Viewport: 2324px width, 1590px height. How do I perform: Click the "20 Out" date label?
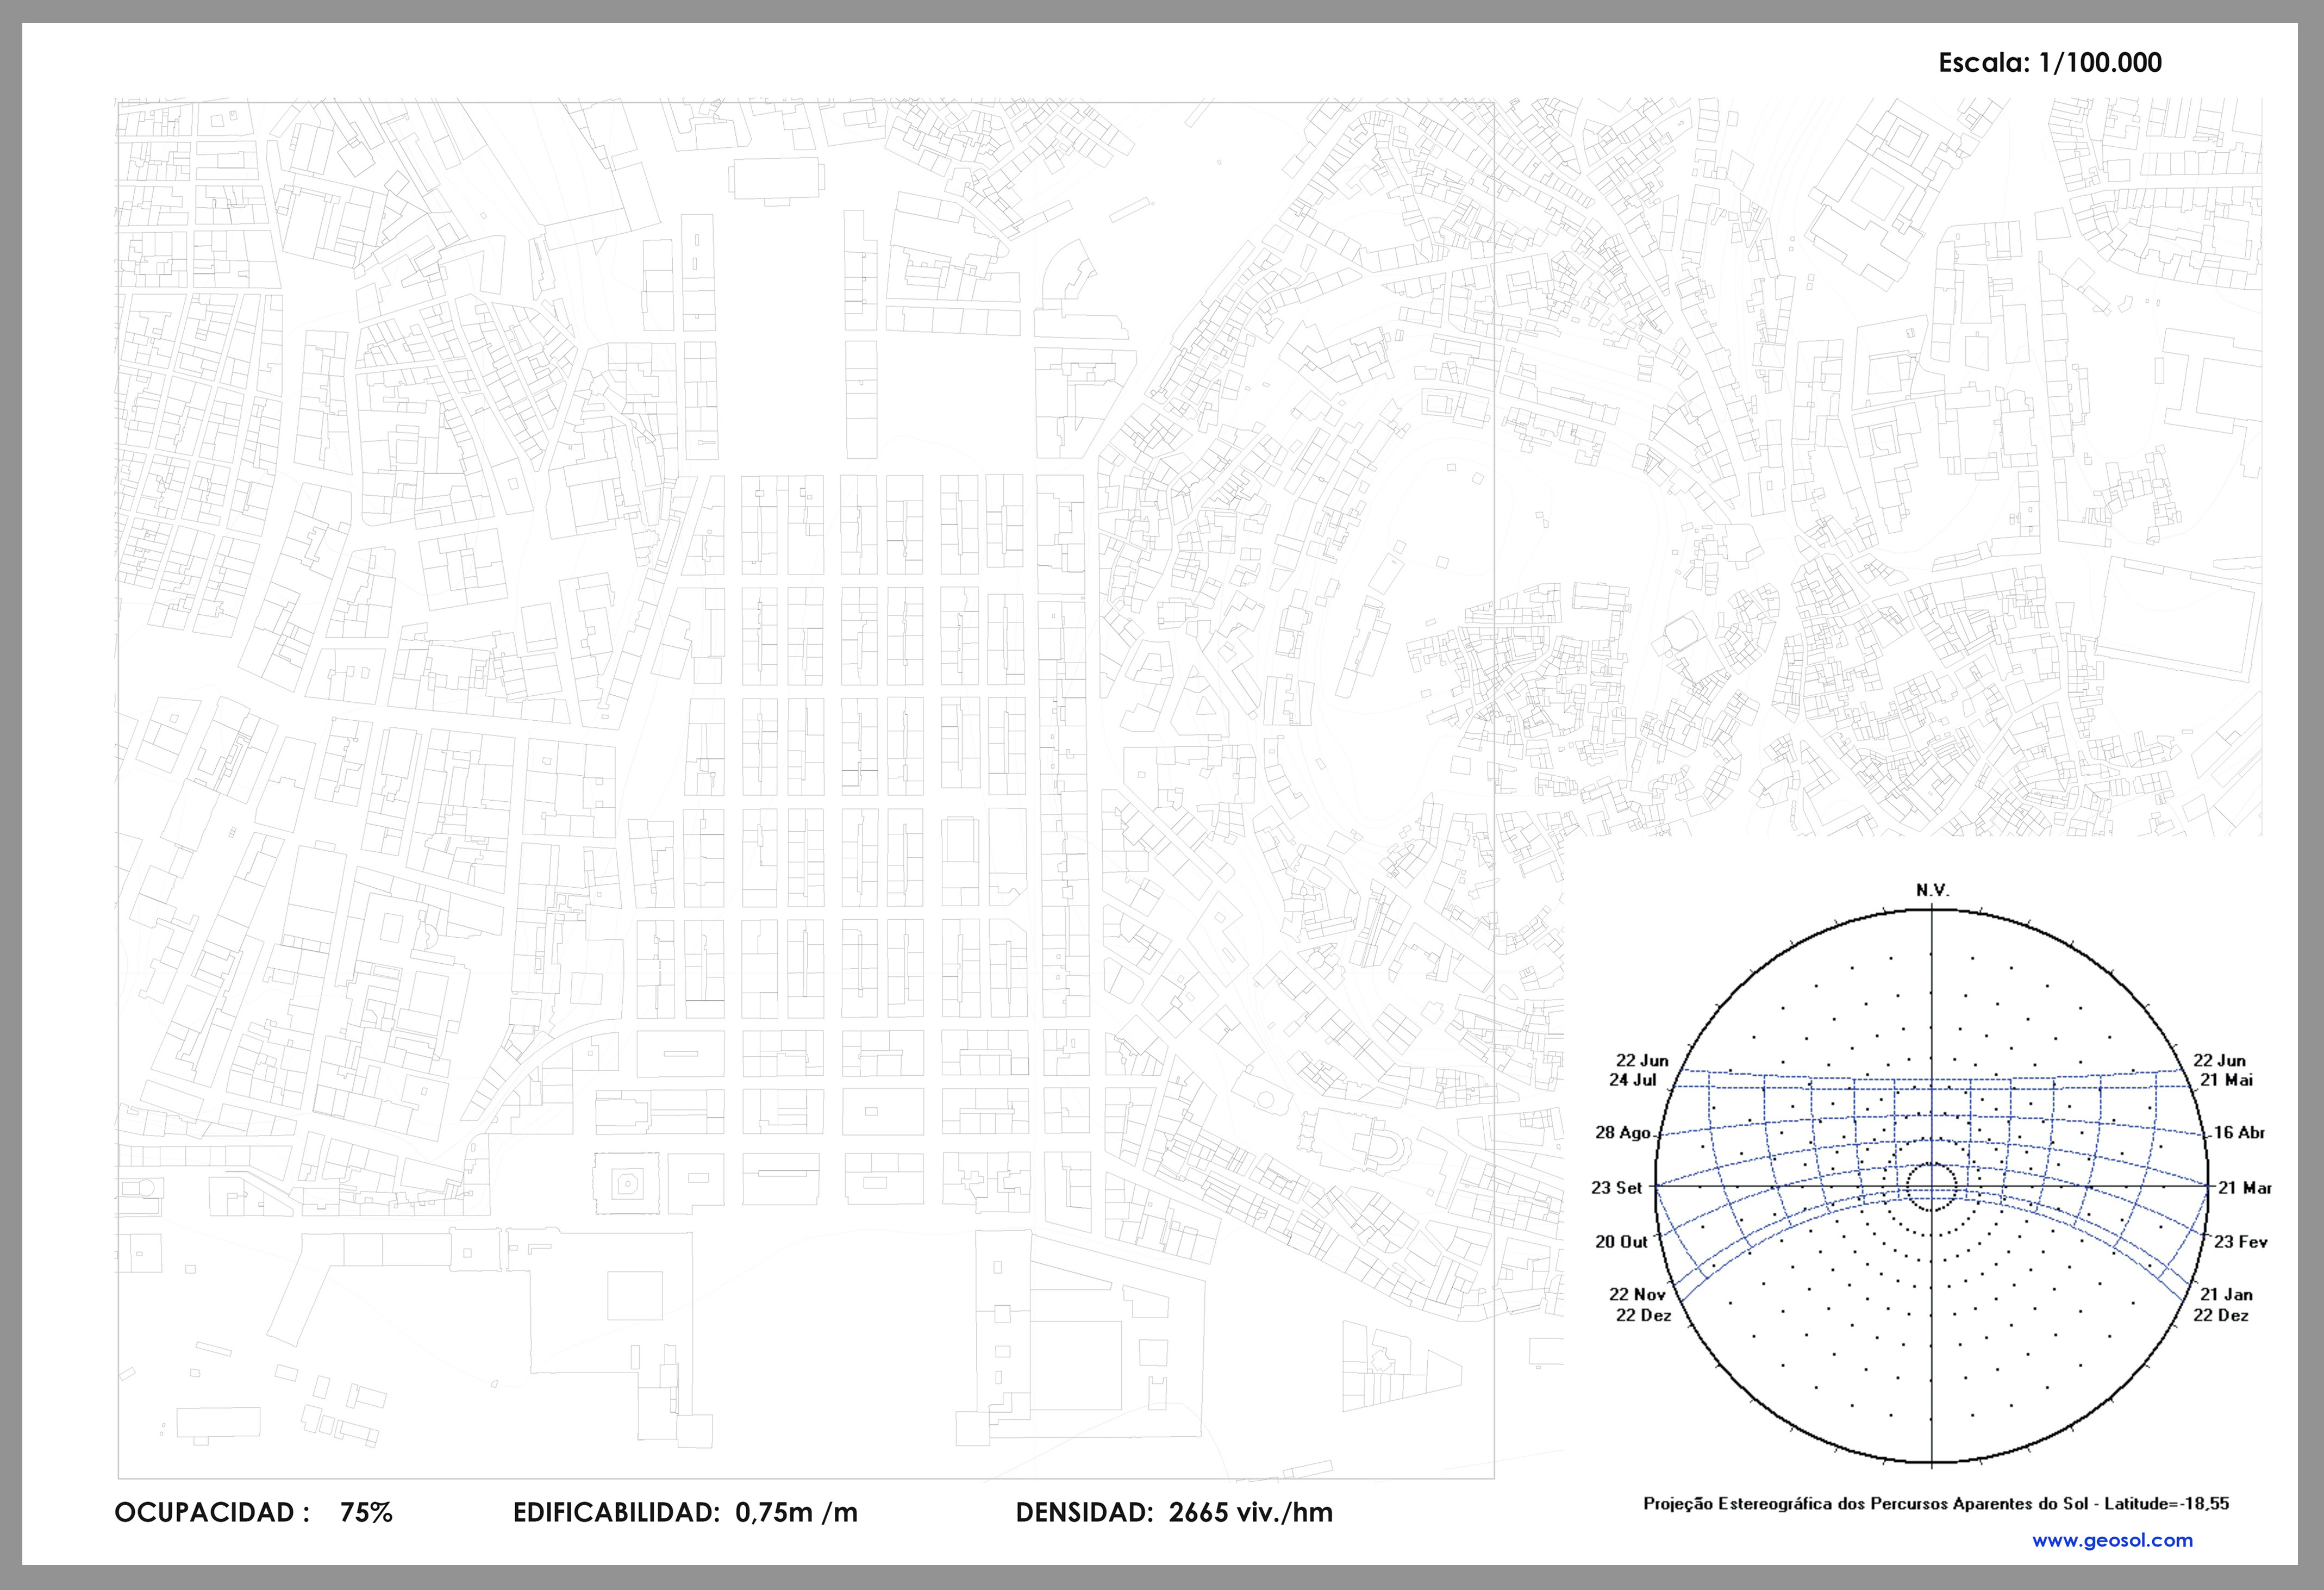pyautogui.click(x=1621, y=1242)
